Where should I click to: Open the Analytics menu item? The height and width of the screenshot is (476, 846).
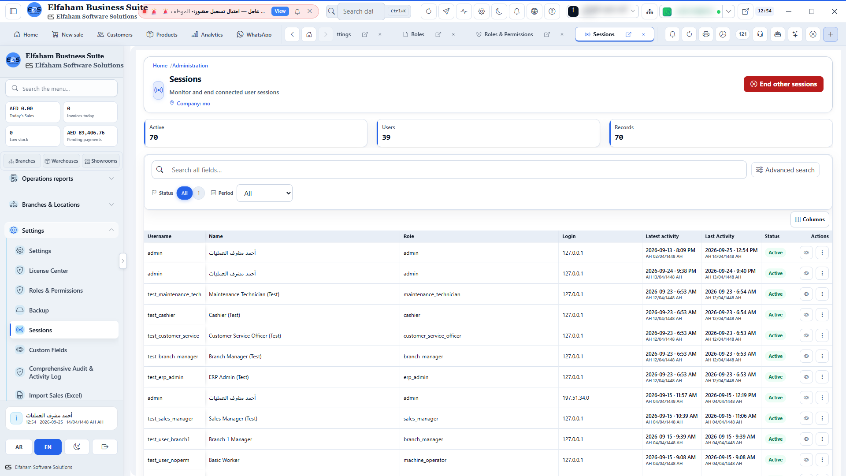[x=207, y=34]
